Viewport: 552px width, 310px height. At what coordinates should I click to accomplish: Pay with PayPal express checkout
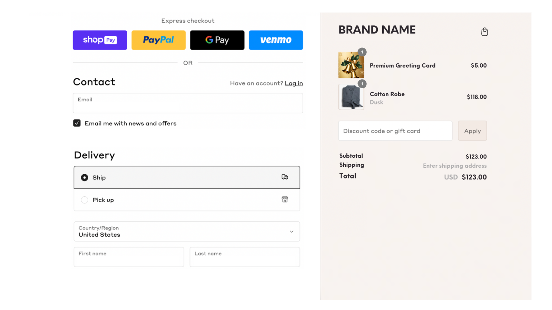pyautogui.click(x=158, y=40)
